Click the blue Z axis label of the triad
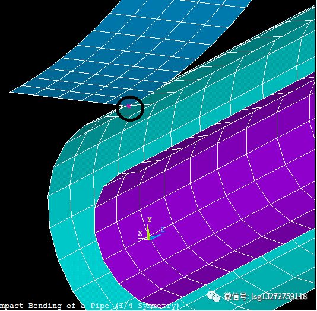Image resolution: width=317 pixels, height=311 pixels. tap(163, 230)
